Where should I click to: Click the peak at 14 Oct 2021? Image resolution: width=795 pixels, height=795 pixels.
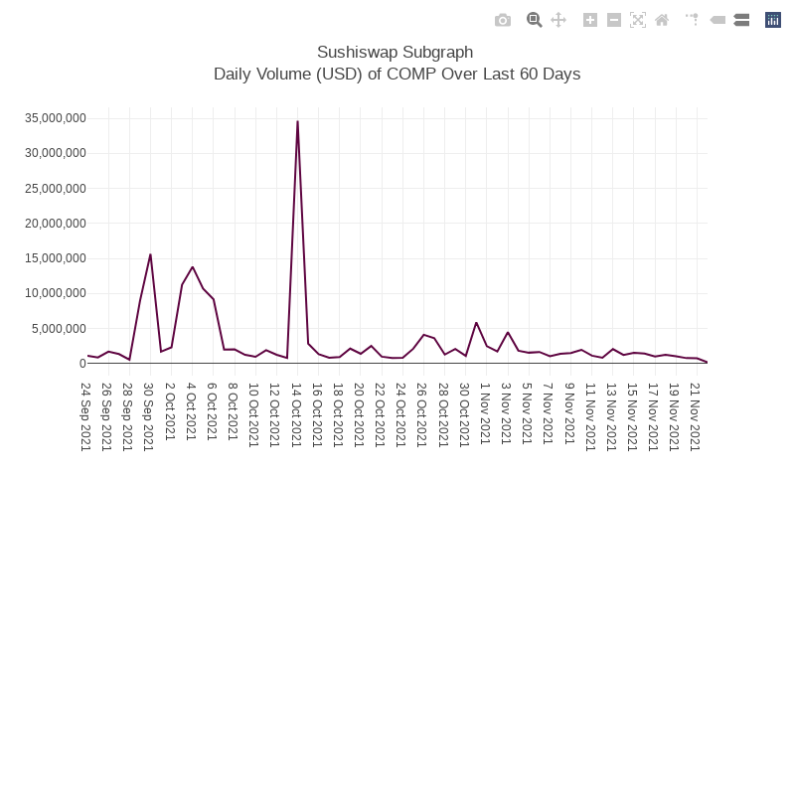pyautogui.click(x=297, y=121)
